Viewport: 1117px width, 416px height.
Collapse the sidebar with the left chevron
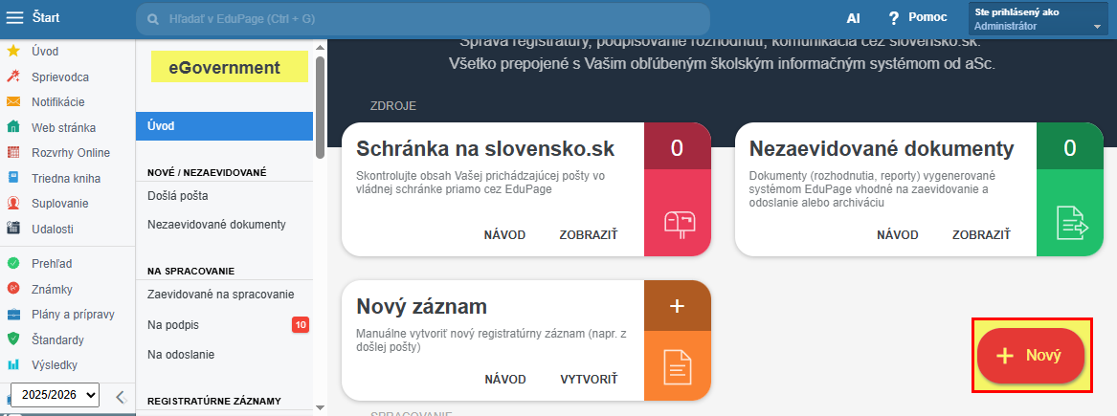tap(120, 395)
